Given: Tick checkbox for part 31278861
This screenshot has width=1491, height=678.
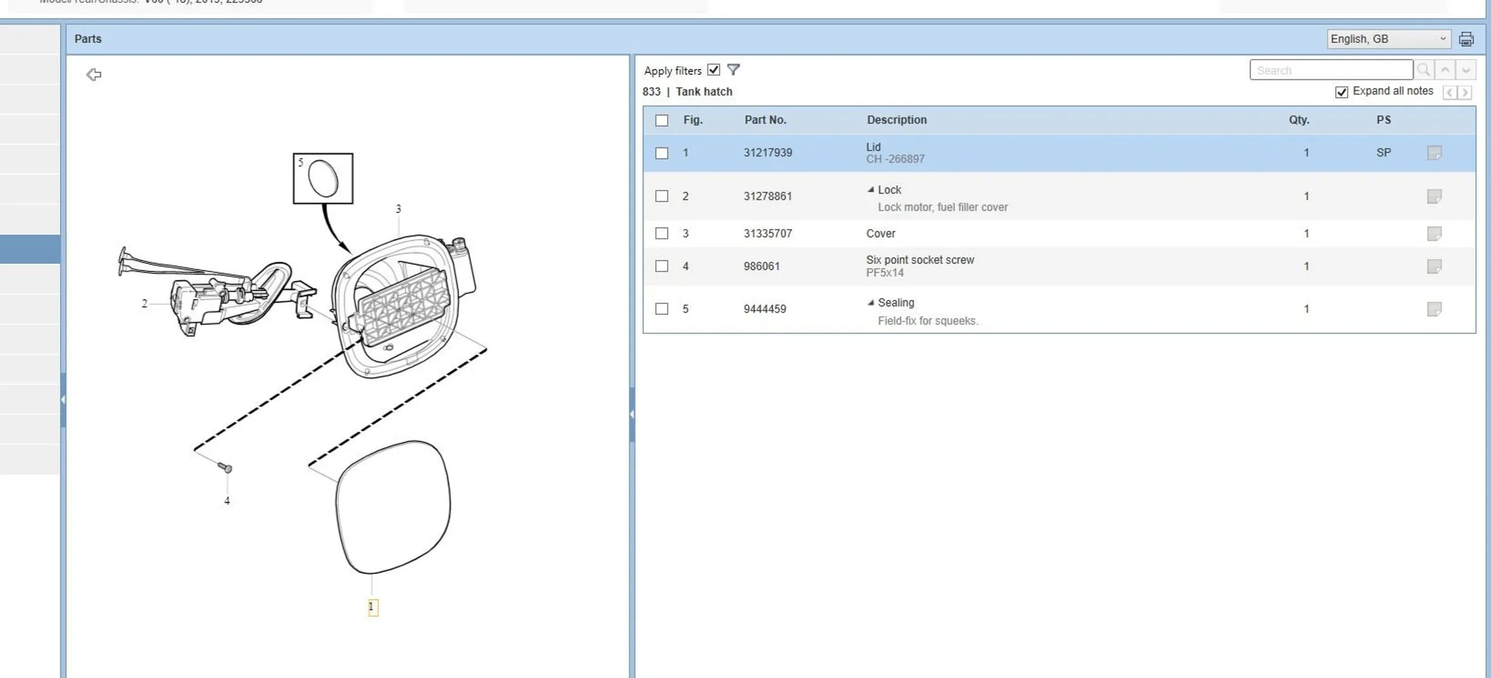Looking at the screenshot, I should pos(661,196).
